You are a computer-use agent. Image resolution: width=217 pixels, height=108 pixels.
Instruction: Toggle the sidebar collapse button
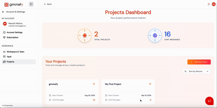[x=31, y=4]
